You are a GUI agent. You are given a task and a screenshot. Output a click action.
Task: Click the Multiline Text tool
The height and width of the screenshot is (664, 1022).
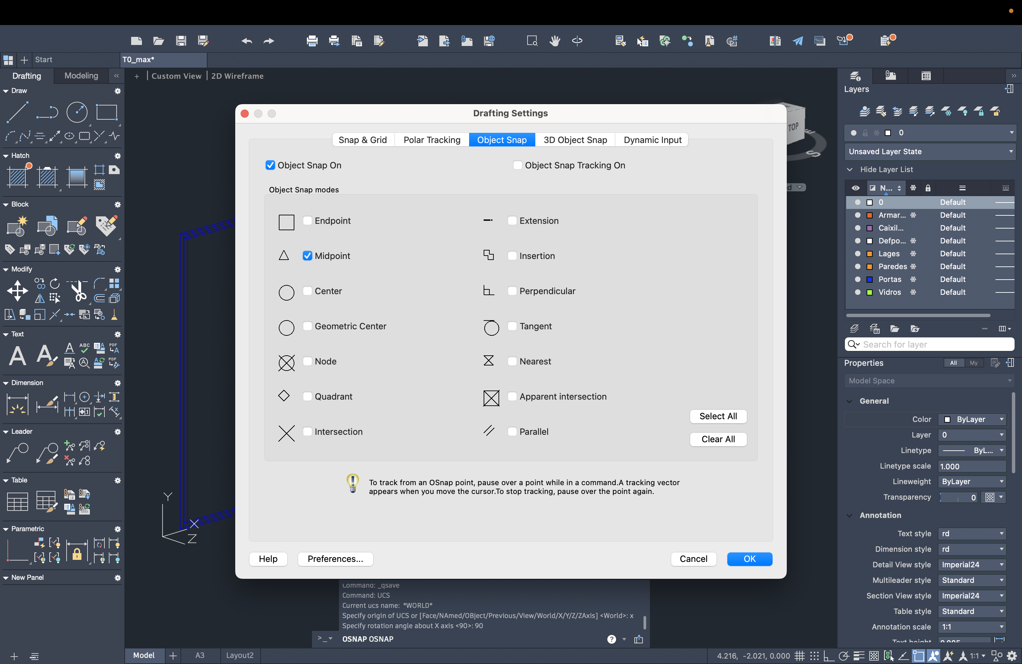coord(17,356)
